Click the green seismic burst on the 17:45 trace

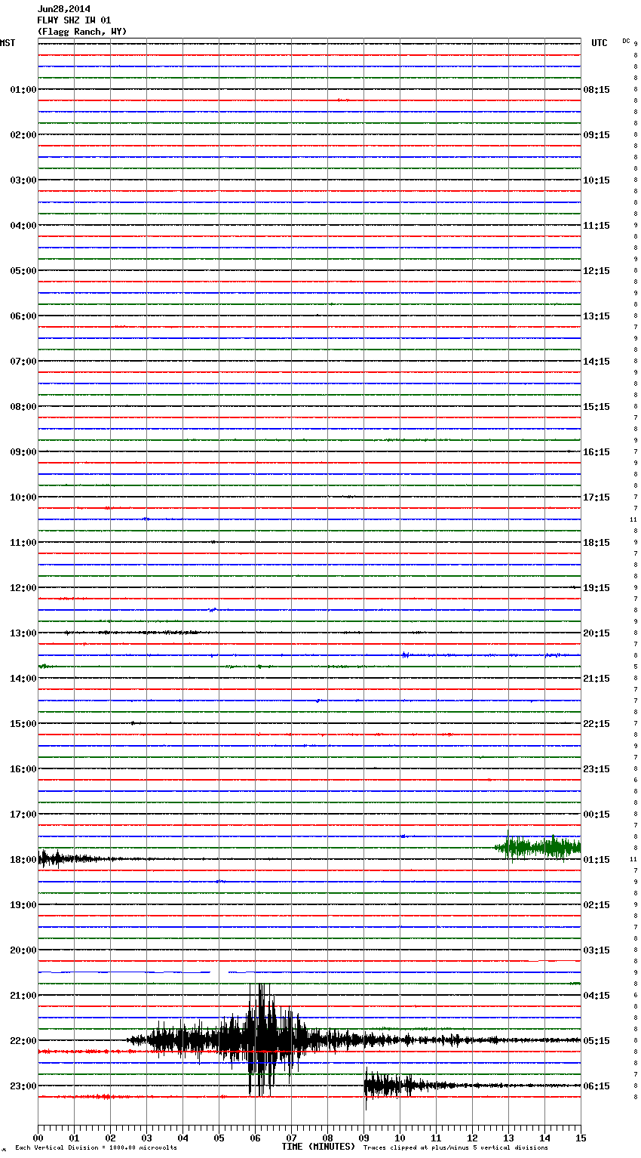click(x=538, y=847)
